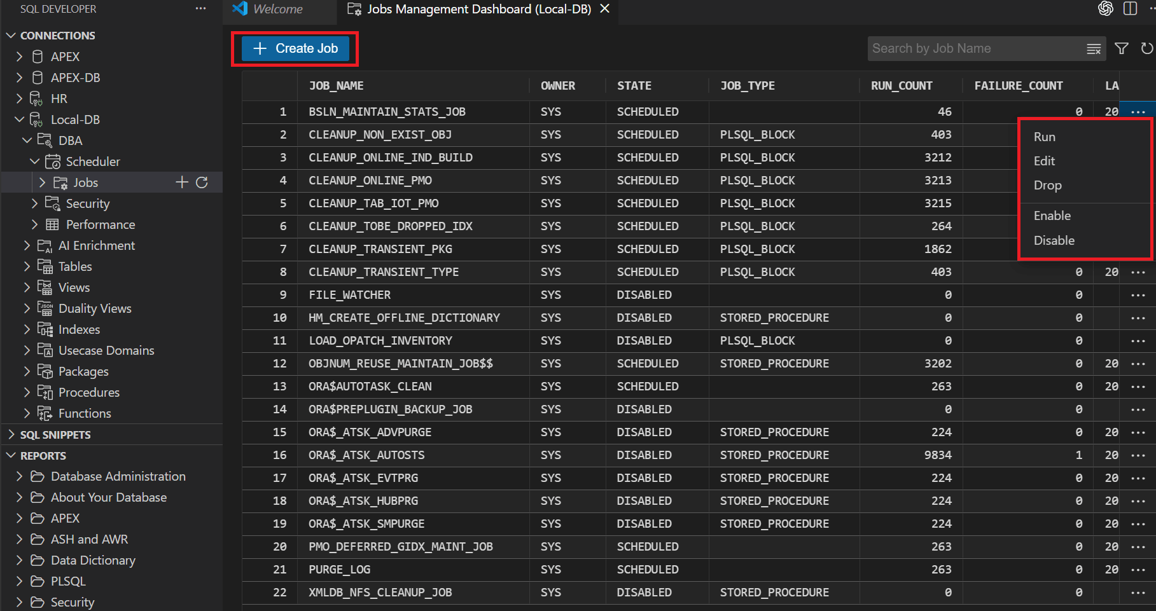This screenshot has height=611, width=1156.
Task: Click the Functions node icon
Action: [45, 413]
